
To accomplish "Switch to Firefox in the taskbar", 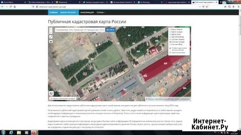I will [34, 132].
